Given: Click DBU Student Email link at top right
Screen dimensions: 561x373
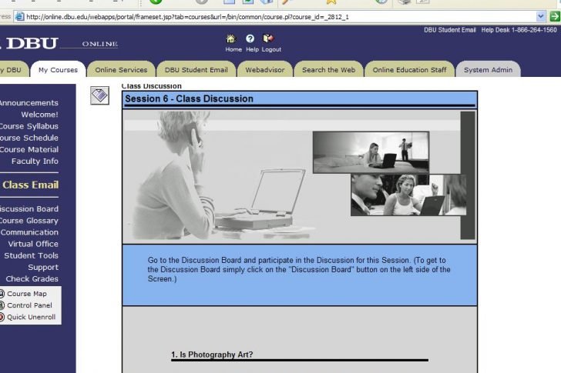Looking at the screenshot, I should click(450, 30).
